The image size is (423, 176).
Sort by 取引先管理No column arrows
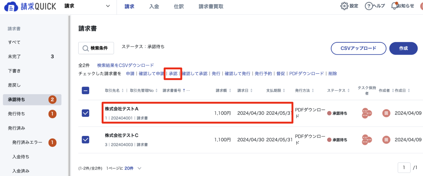pos(157,91)
